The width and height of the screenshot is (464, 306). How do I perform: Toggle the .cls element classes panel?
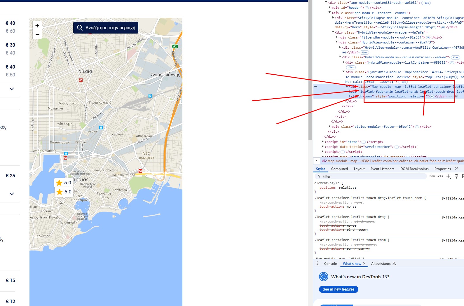pyautogui.click(x=440, y=176)
